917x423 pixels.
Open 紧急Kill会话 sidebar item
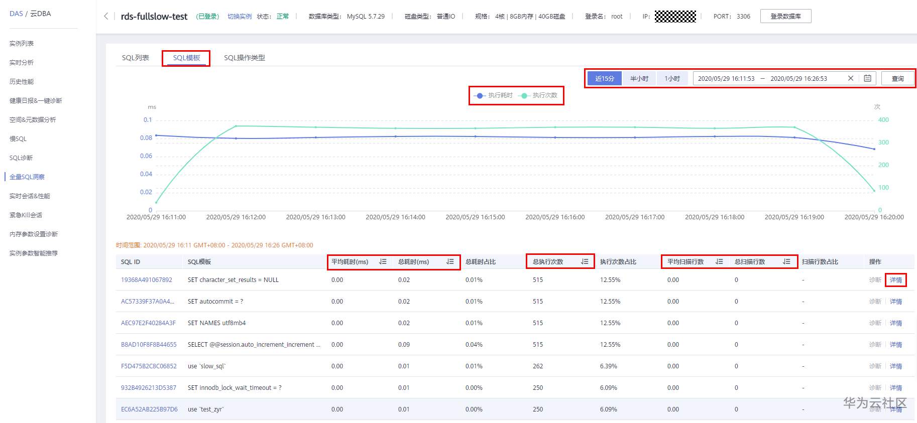pyautogui.click(x=26, y=215)
